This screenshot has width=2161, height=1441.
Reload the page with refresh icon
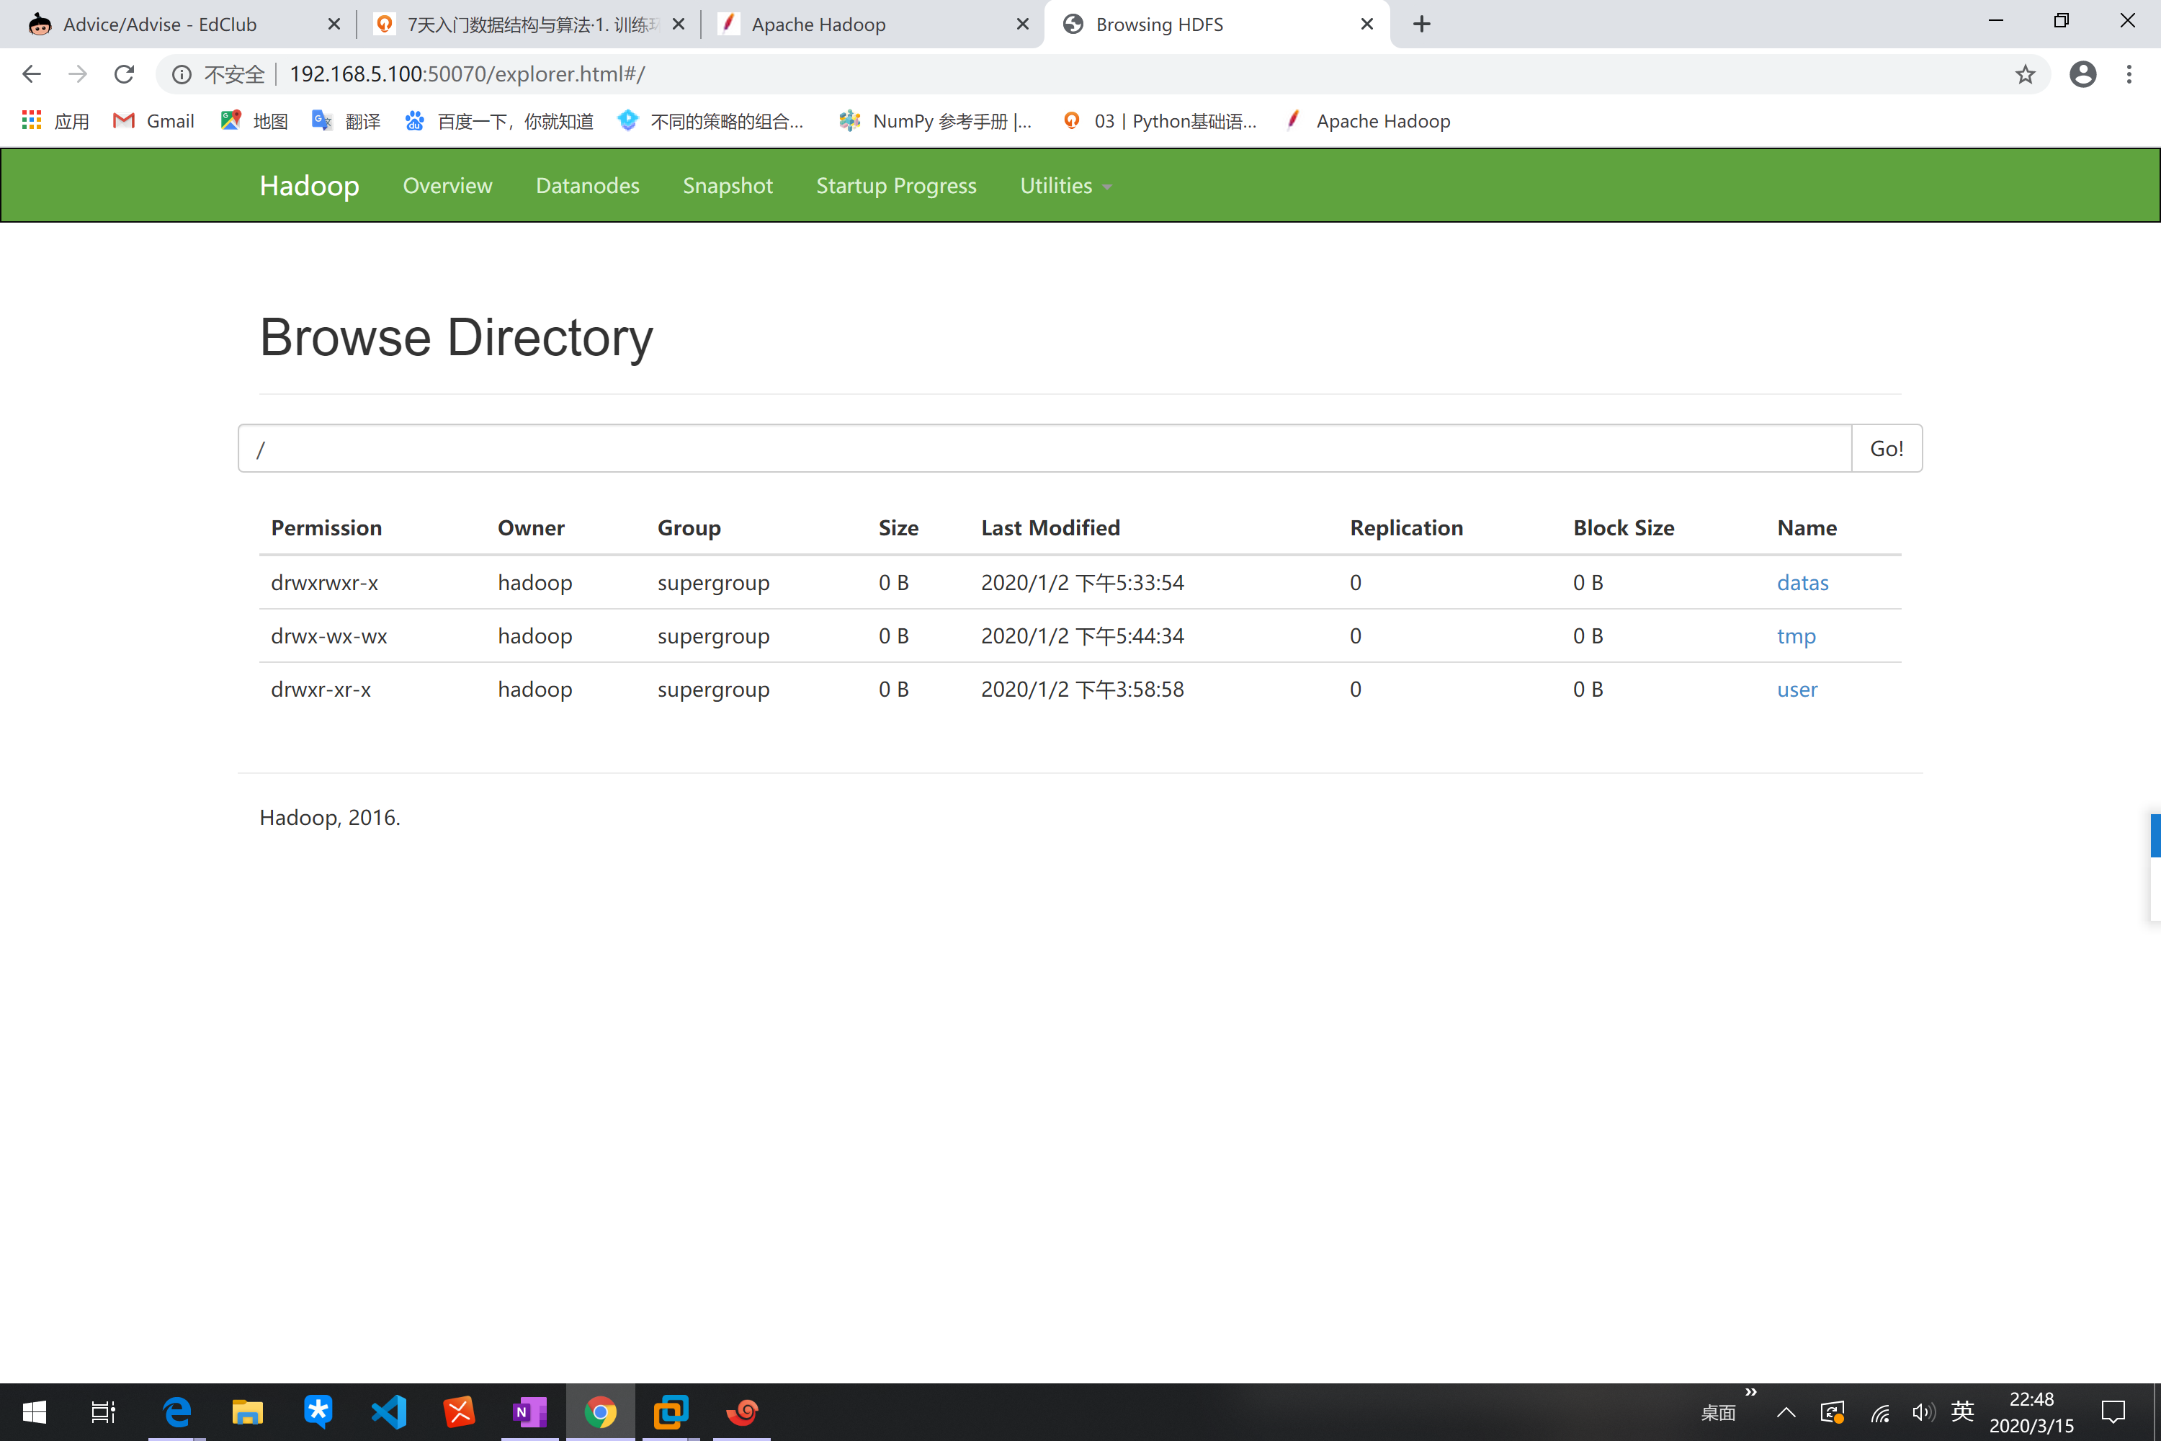tap(124, 73)
